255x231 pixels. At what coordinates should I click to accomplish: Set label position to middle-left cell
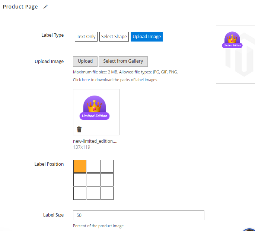point(80,180)
